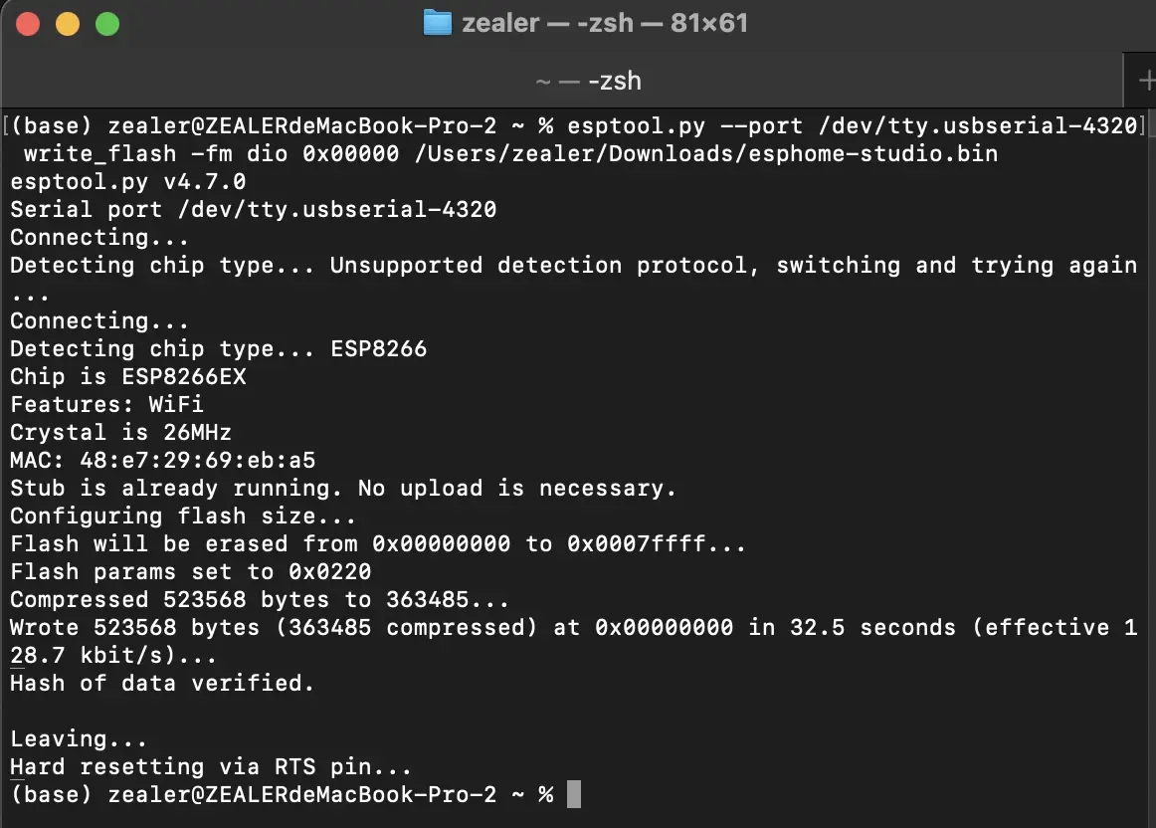Click the MAC address 48:e7:29:69:eb:a5
This screenshot has height=828, width=1156.
coord(198,460)
